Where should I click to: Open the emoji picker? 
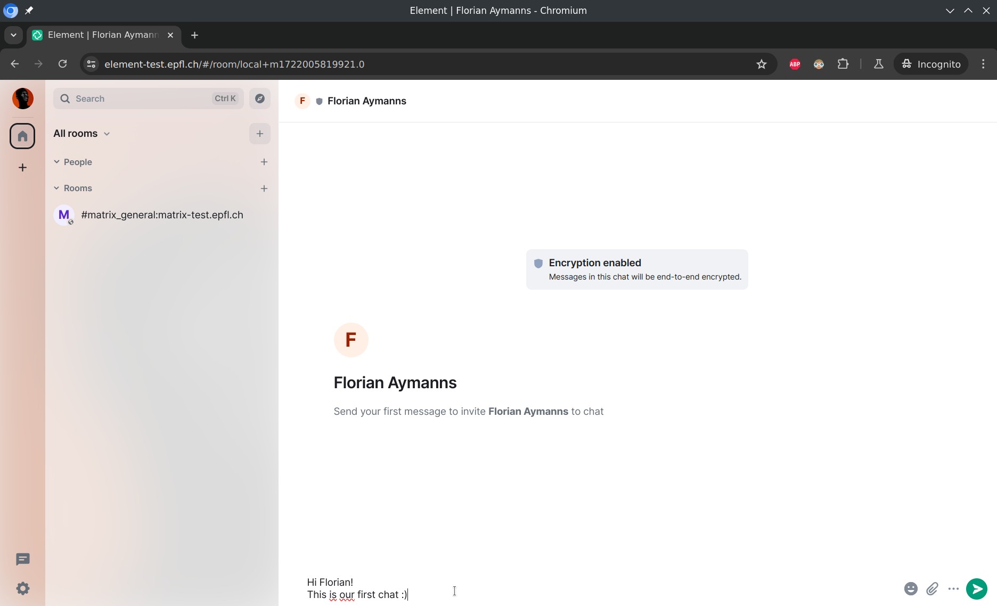click(911, 588)
